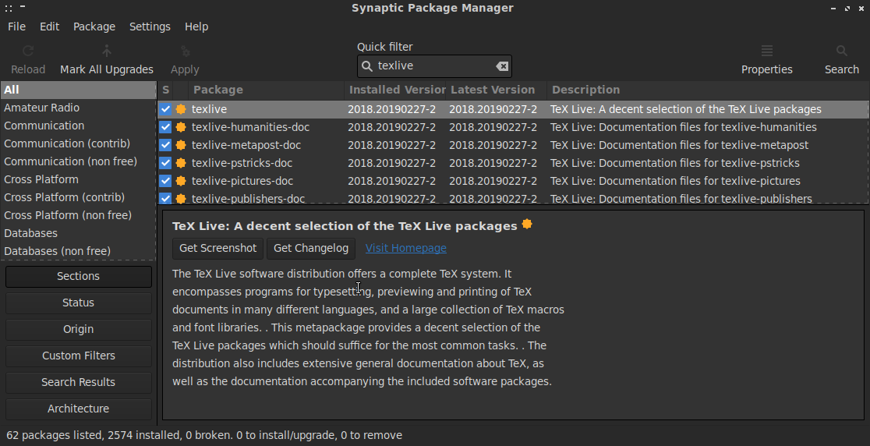Select the texlive-pictures-doc package name
This screenshot has width=870, height=446.
click(242, 181)
